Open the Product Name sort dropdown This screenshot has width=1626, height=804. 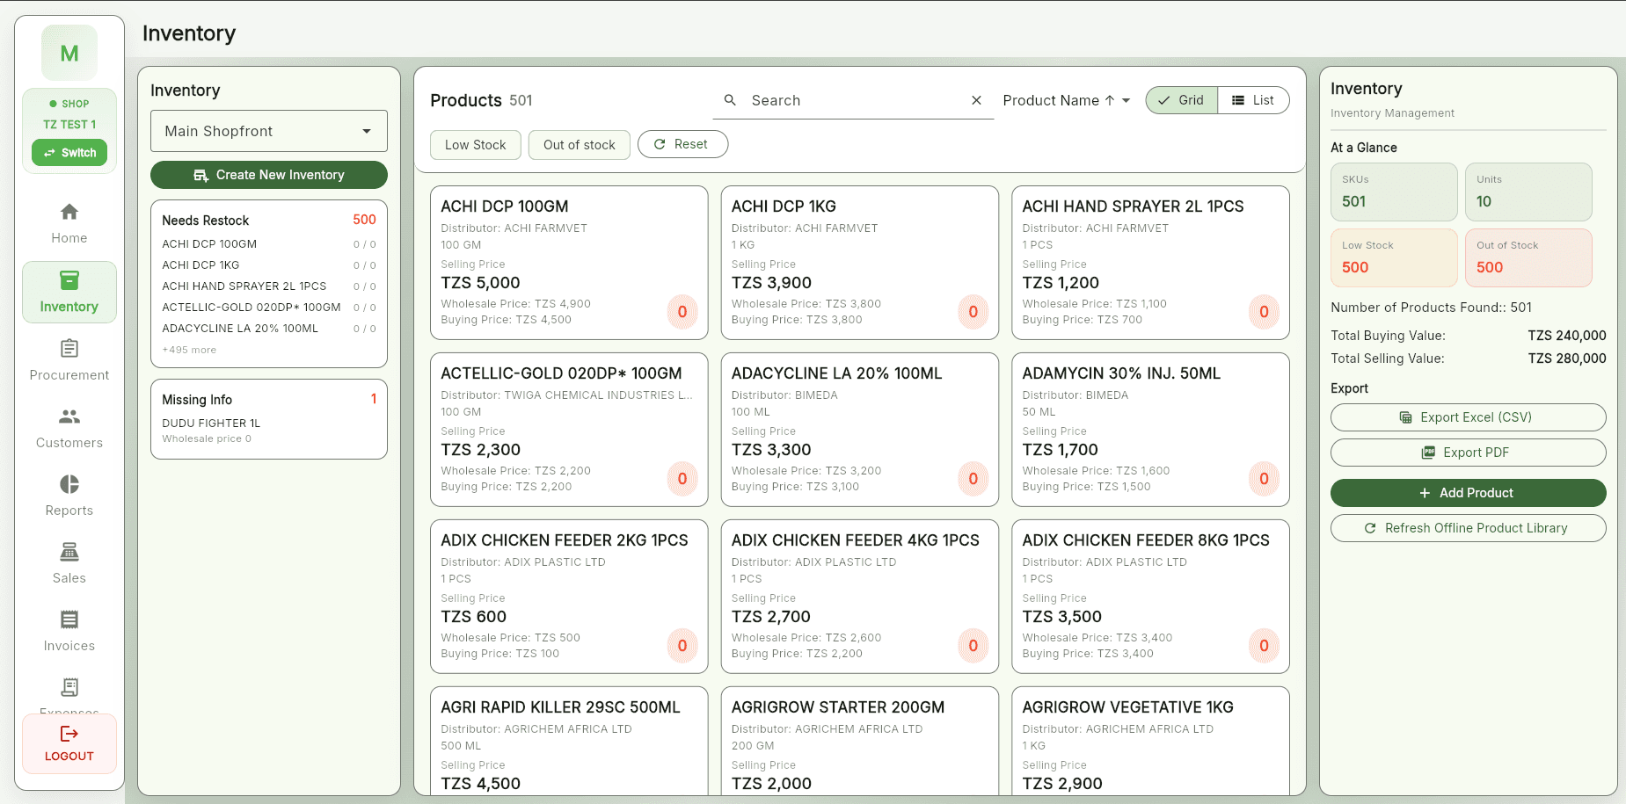(1067, 100)
